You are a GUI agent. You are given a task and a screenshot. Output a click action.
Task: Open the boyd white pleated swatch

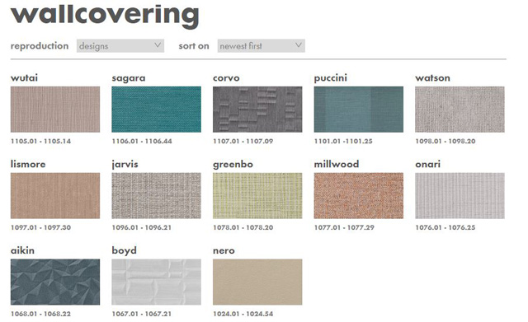click(156, 282)
